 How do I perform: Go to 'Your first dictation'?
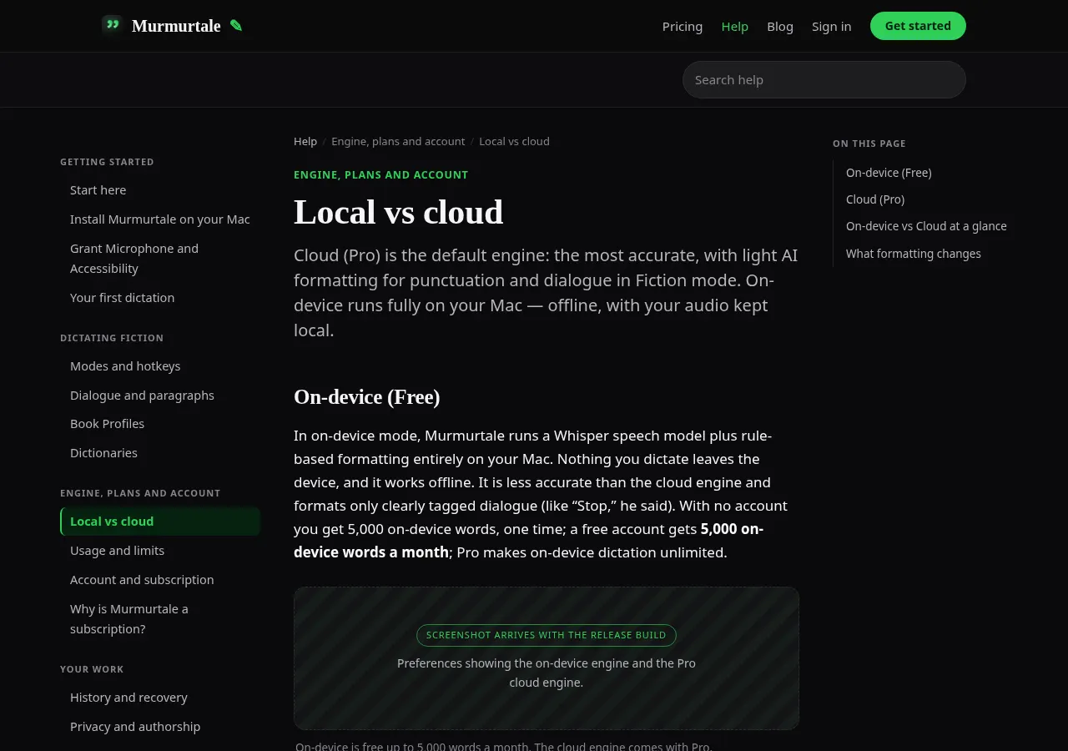coord(160,298)
